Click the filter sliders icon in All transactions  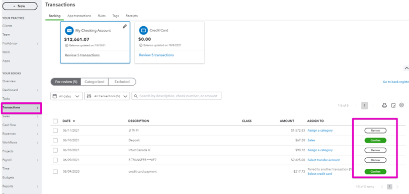[x=89, y=96]
